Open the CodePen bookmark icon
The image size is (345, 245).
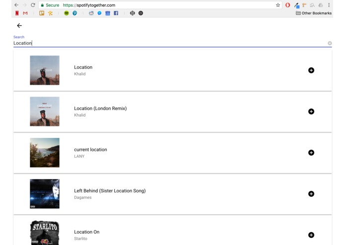tap(132, 13)
